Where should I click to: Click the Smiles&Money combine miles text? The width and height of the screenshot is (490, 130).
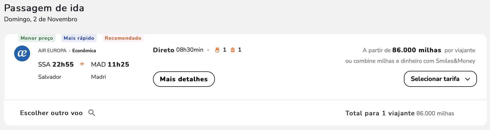coord(410,61)
